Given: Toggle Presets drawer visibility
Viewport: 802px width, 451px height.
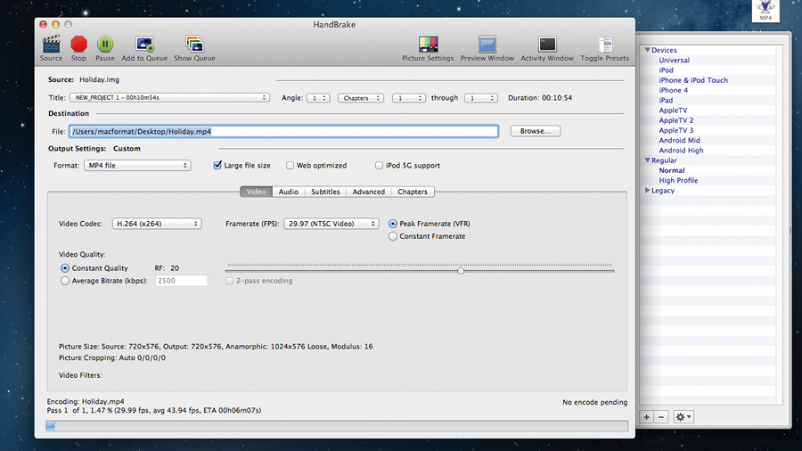Looking at the screenshot, I should click(605, 44).
